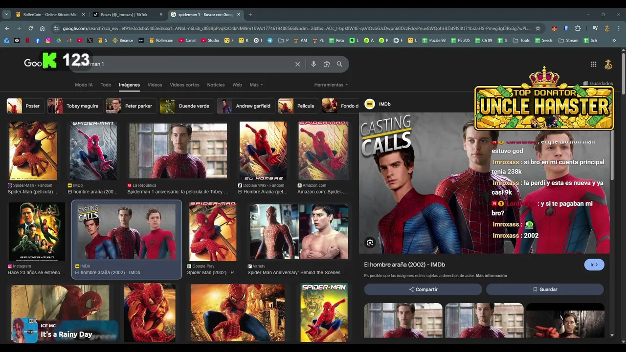Open the Google account avatar
Viewport: 626px width, 352px height.
point(608,64)
